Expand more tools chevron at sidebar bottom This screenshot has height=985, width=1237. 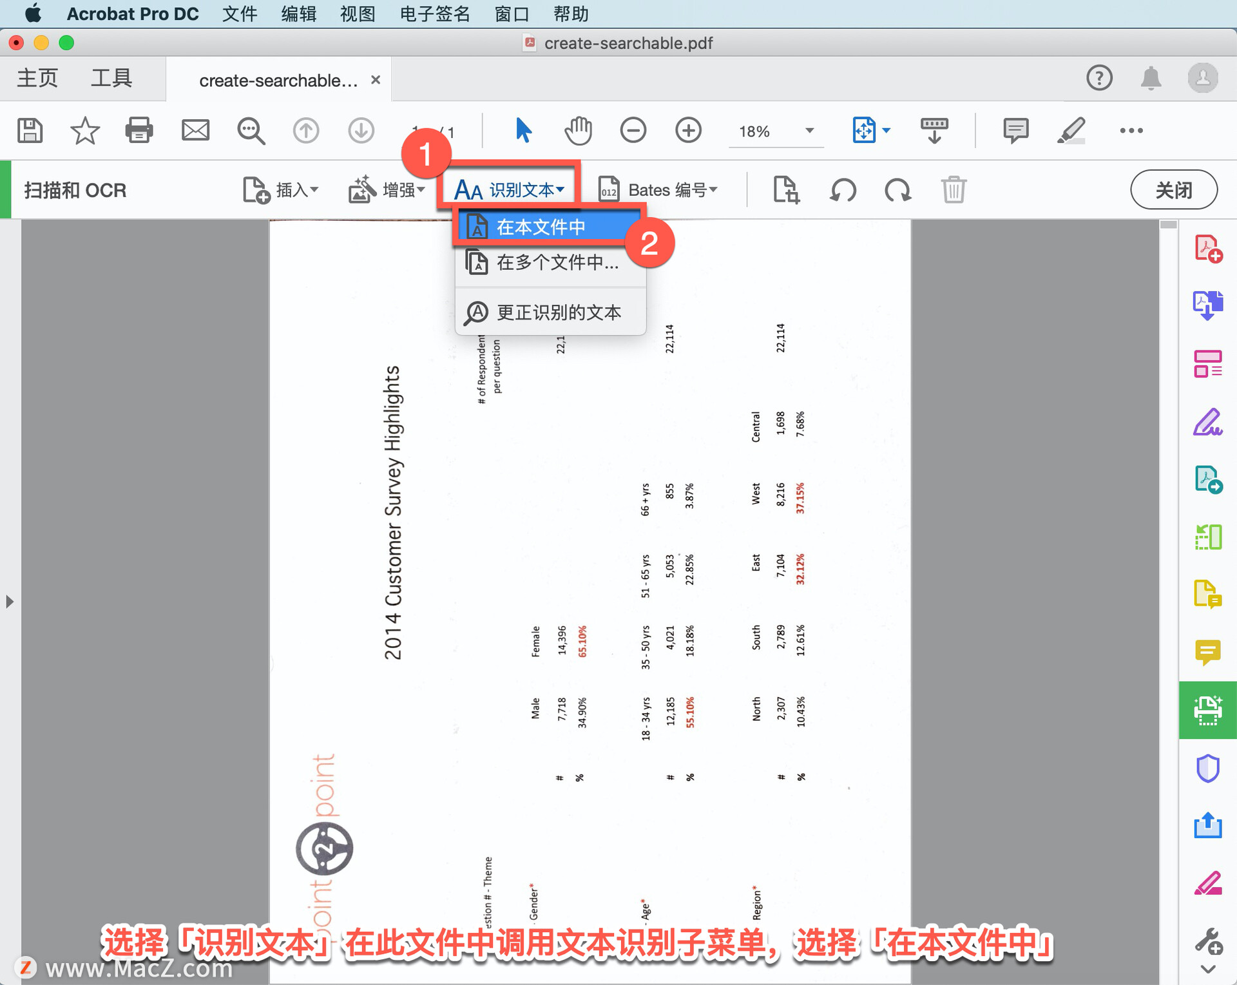click(x=1208, y=970)
